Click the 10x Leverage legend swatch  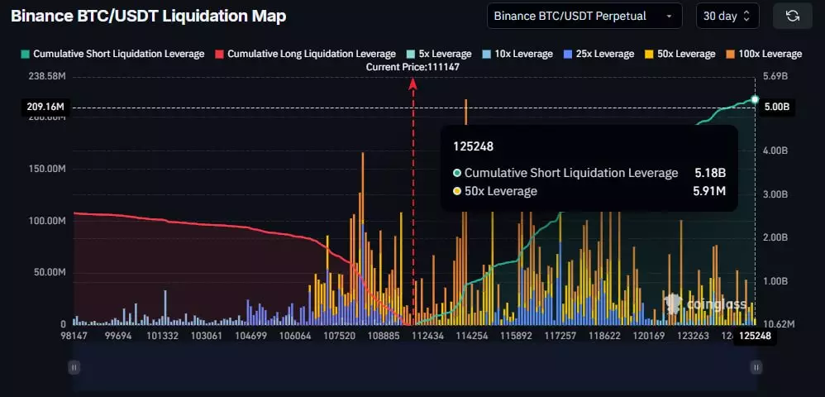(485, 54)
